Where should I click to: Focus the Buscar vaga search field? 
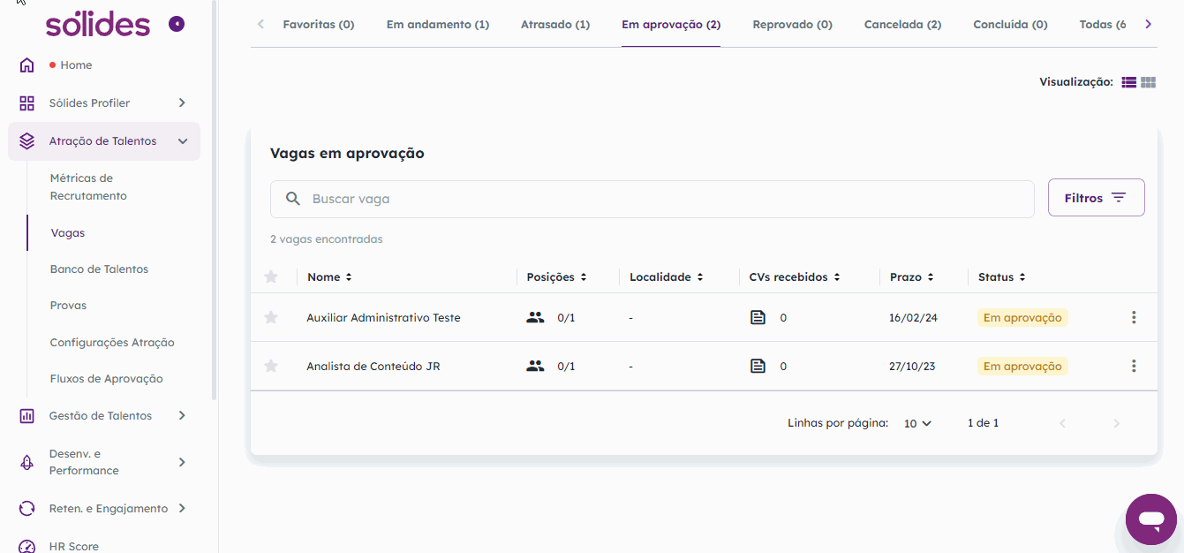pos(652,199)
